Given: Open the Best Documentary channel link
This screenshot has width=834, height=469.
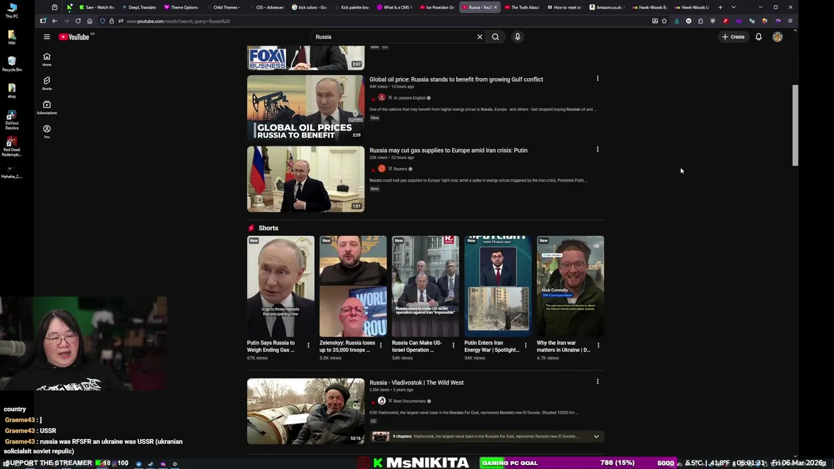Looking at the screenshot, I should (x=409, y=401).
